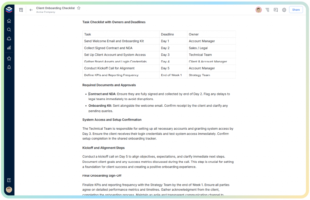Click the Required Documents and Approvals heading

click(109, 85)
